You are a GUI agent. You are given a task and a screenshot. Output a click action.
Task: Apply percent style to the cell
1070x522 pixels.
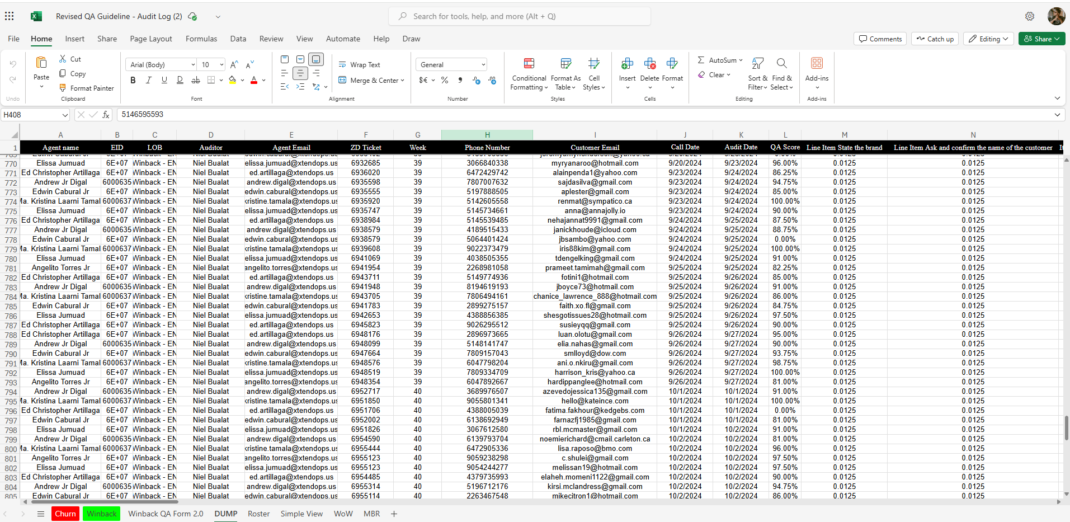coord(445,81)
